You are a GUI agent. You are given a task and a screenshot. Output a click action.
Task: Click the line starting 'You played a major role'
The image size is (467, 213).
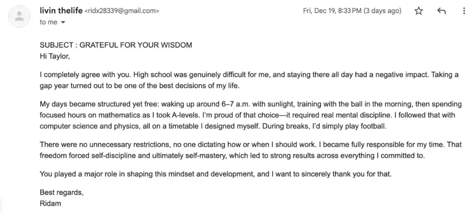pyautogui.click(x=216, y=174)
